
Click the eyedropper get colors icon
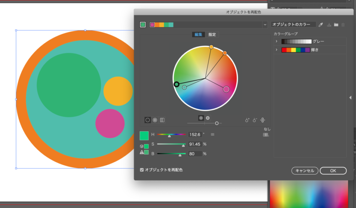[321, 25]
